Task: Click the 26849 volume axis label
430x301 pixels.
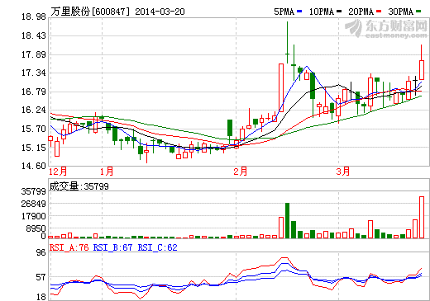Action: tap(34, 204)
